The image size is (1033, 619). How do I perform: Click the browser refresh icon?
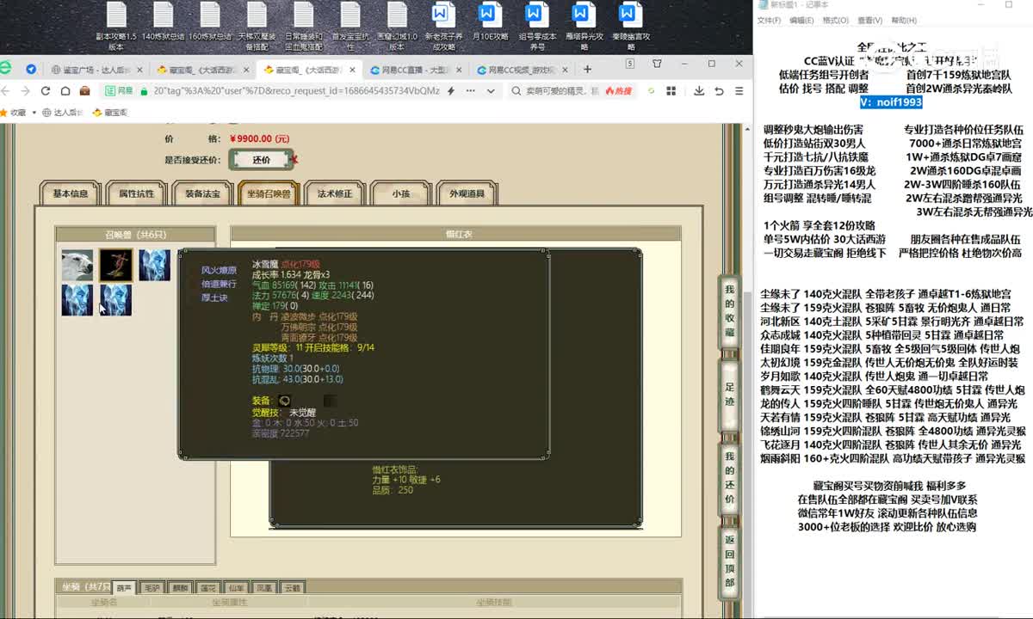pos(45,91)
